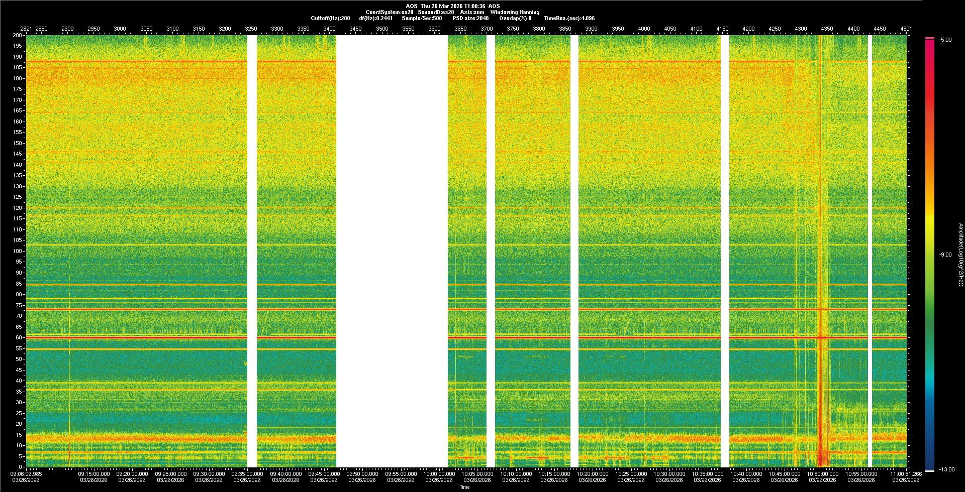Click the 10:00:00.000 time axis label

click(439, 473)
